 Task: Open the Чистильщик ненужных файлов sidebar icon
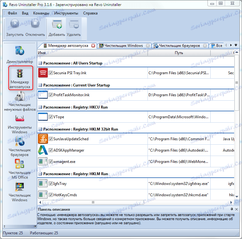20,96
